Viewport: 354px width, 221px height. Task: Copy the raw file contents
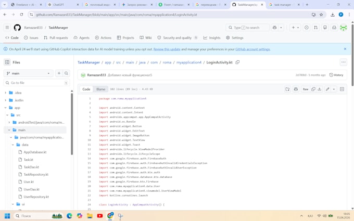pos(313,89)
